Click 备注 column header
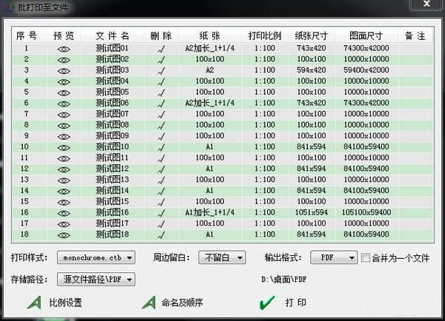The height and width of the screenshot is (321, 445). click(415, 36)
